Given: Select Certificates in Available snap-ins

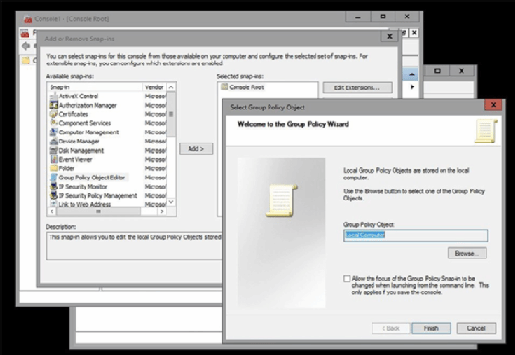Looking at the screenshot, I should tap(74, 114).
